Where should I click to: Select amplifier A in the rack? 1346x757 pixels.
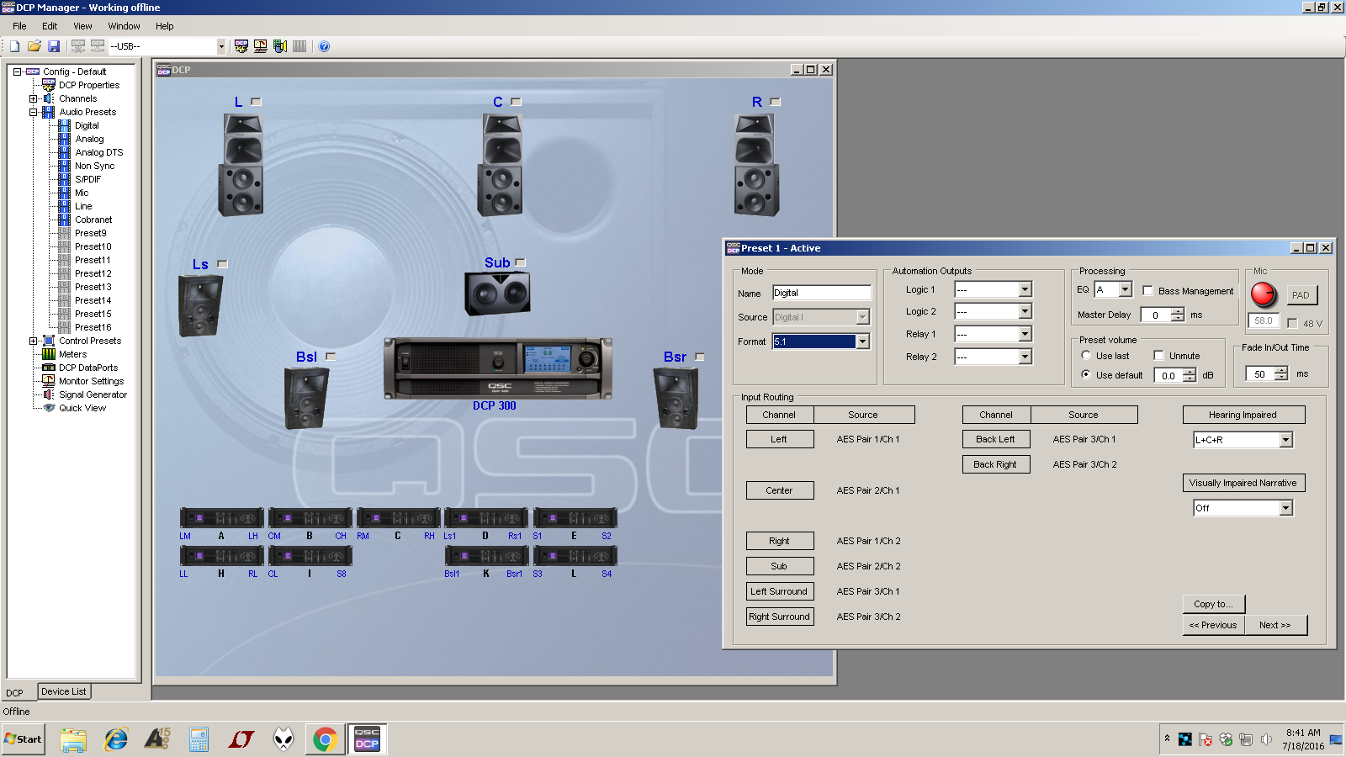click(x=222, y=518)
